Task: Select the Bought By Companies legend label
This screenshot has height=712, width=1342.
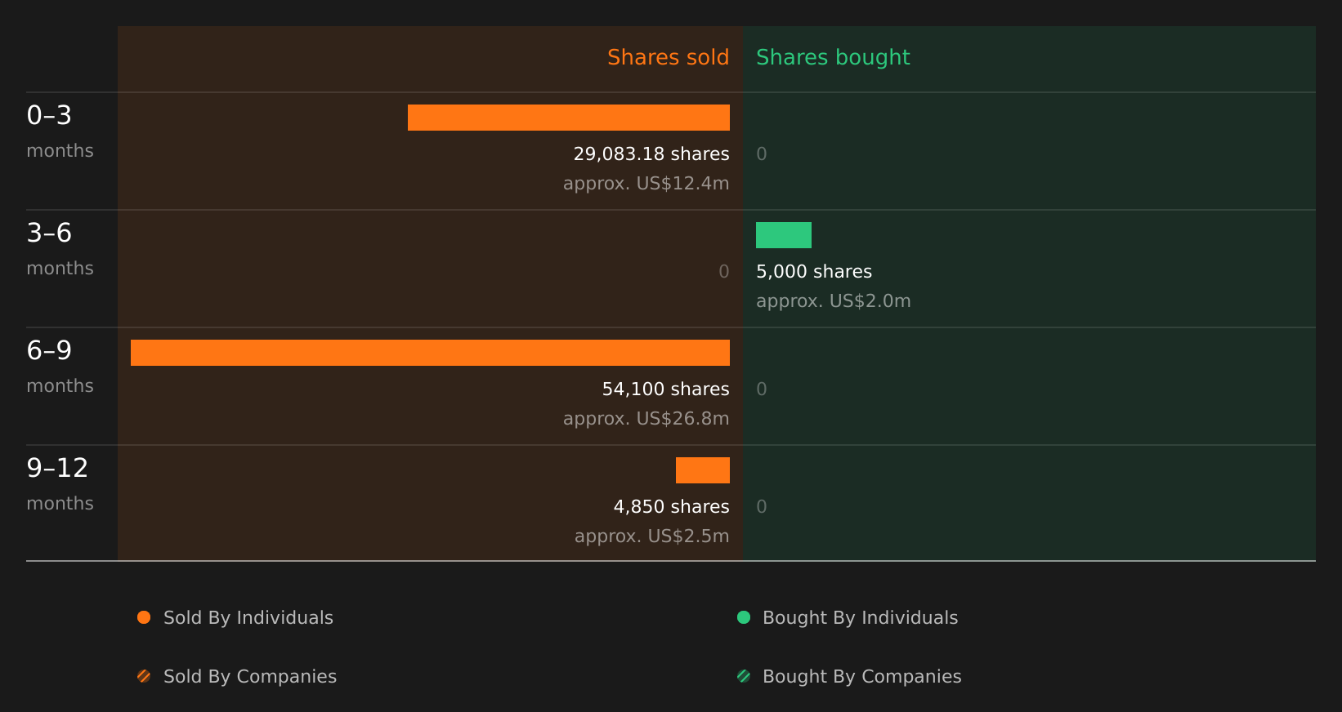Action: pyautogui.click(x=861, y=677)
